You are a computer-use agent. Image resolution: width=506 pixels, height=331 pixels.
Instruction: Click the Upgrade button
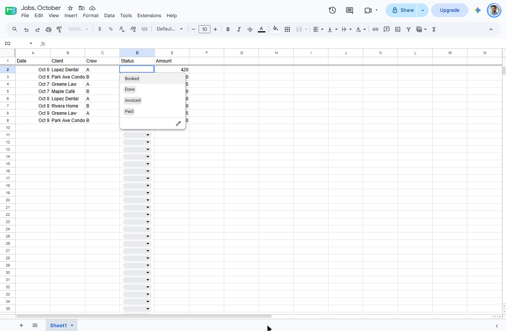pyautogui.click(x=449, y=10)
